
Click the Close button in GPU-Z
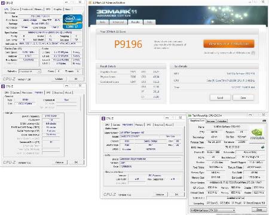(259, 210)
